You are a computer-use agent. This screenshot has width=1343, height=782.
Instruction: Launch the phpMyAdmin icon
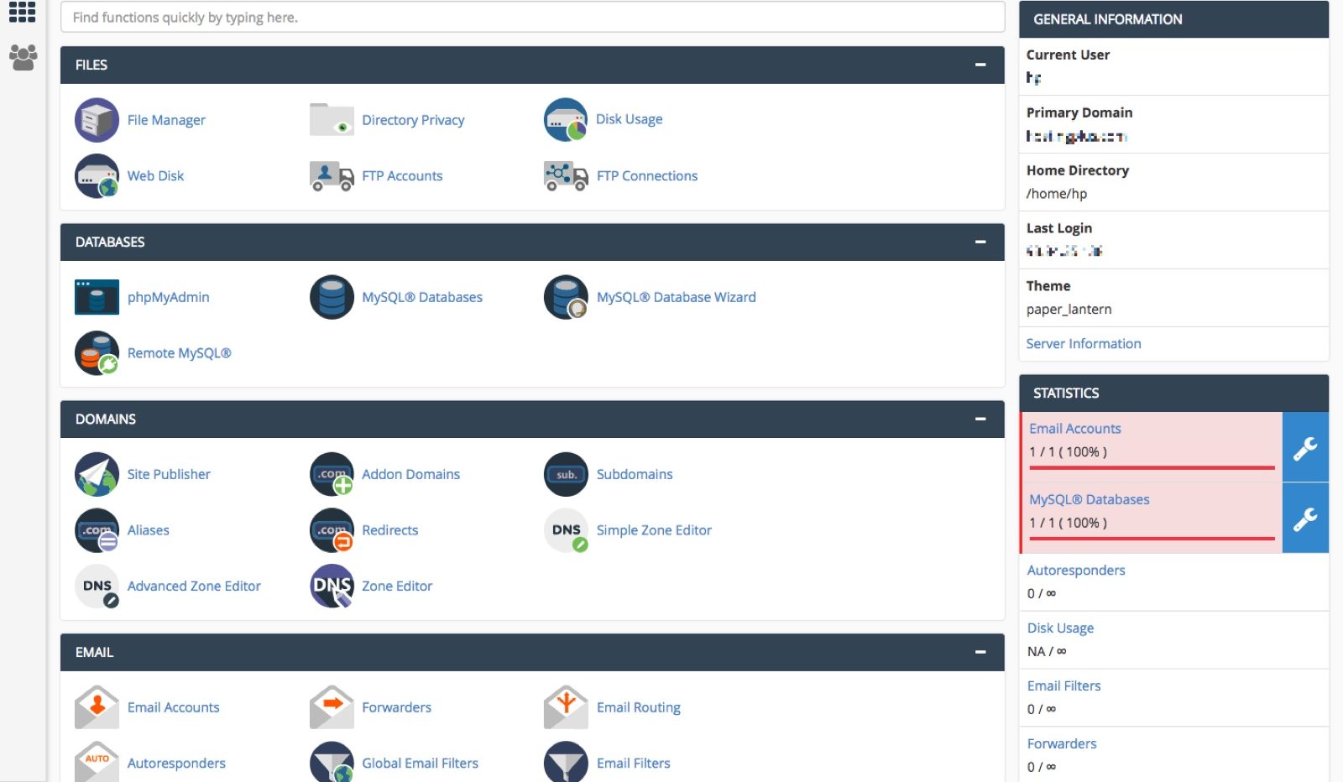pyautogui.click(x=97, y=297)
